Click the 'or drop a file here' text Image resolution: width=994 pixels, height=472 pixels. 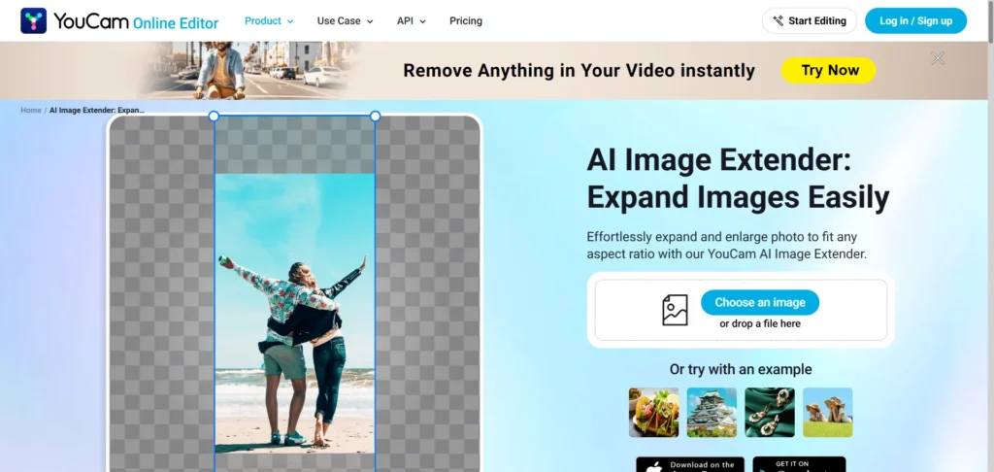(760, 324)
